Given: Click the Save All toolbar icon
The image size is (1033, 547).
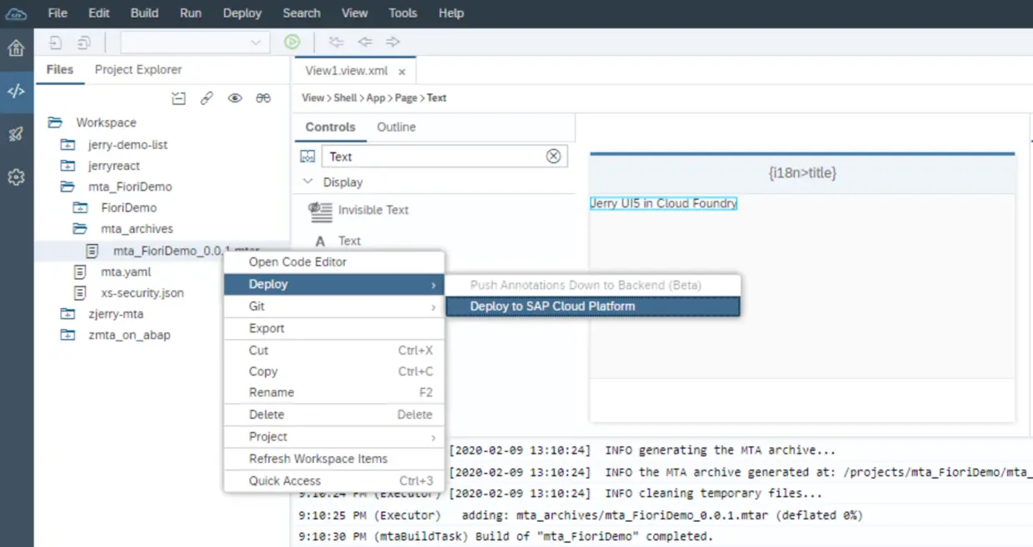Looking at the screenshot, I should tap(83, 42).
